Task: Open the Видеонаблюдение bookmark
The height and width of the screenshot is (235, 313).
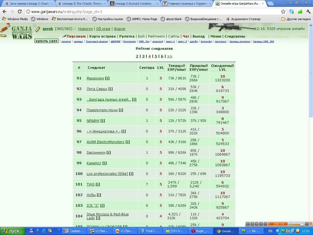Action: (x=203, y=19)
